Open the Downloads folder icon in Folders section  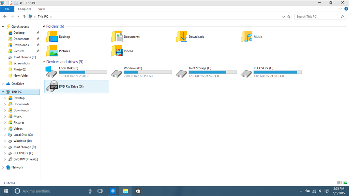[182, 37]
